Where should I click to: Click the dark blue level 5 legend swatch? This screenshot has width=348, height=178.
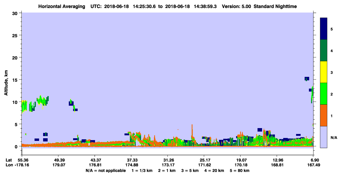click(x=324, y=29)
